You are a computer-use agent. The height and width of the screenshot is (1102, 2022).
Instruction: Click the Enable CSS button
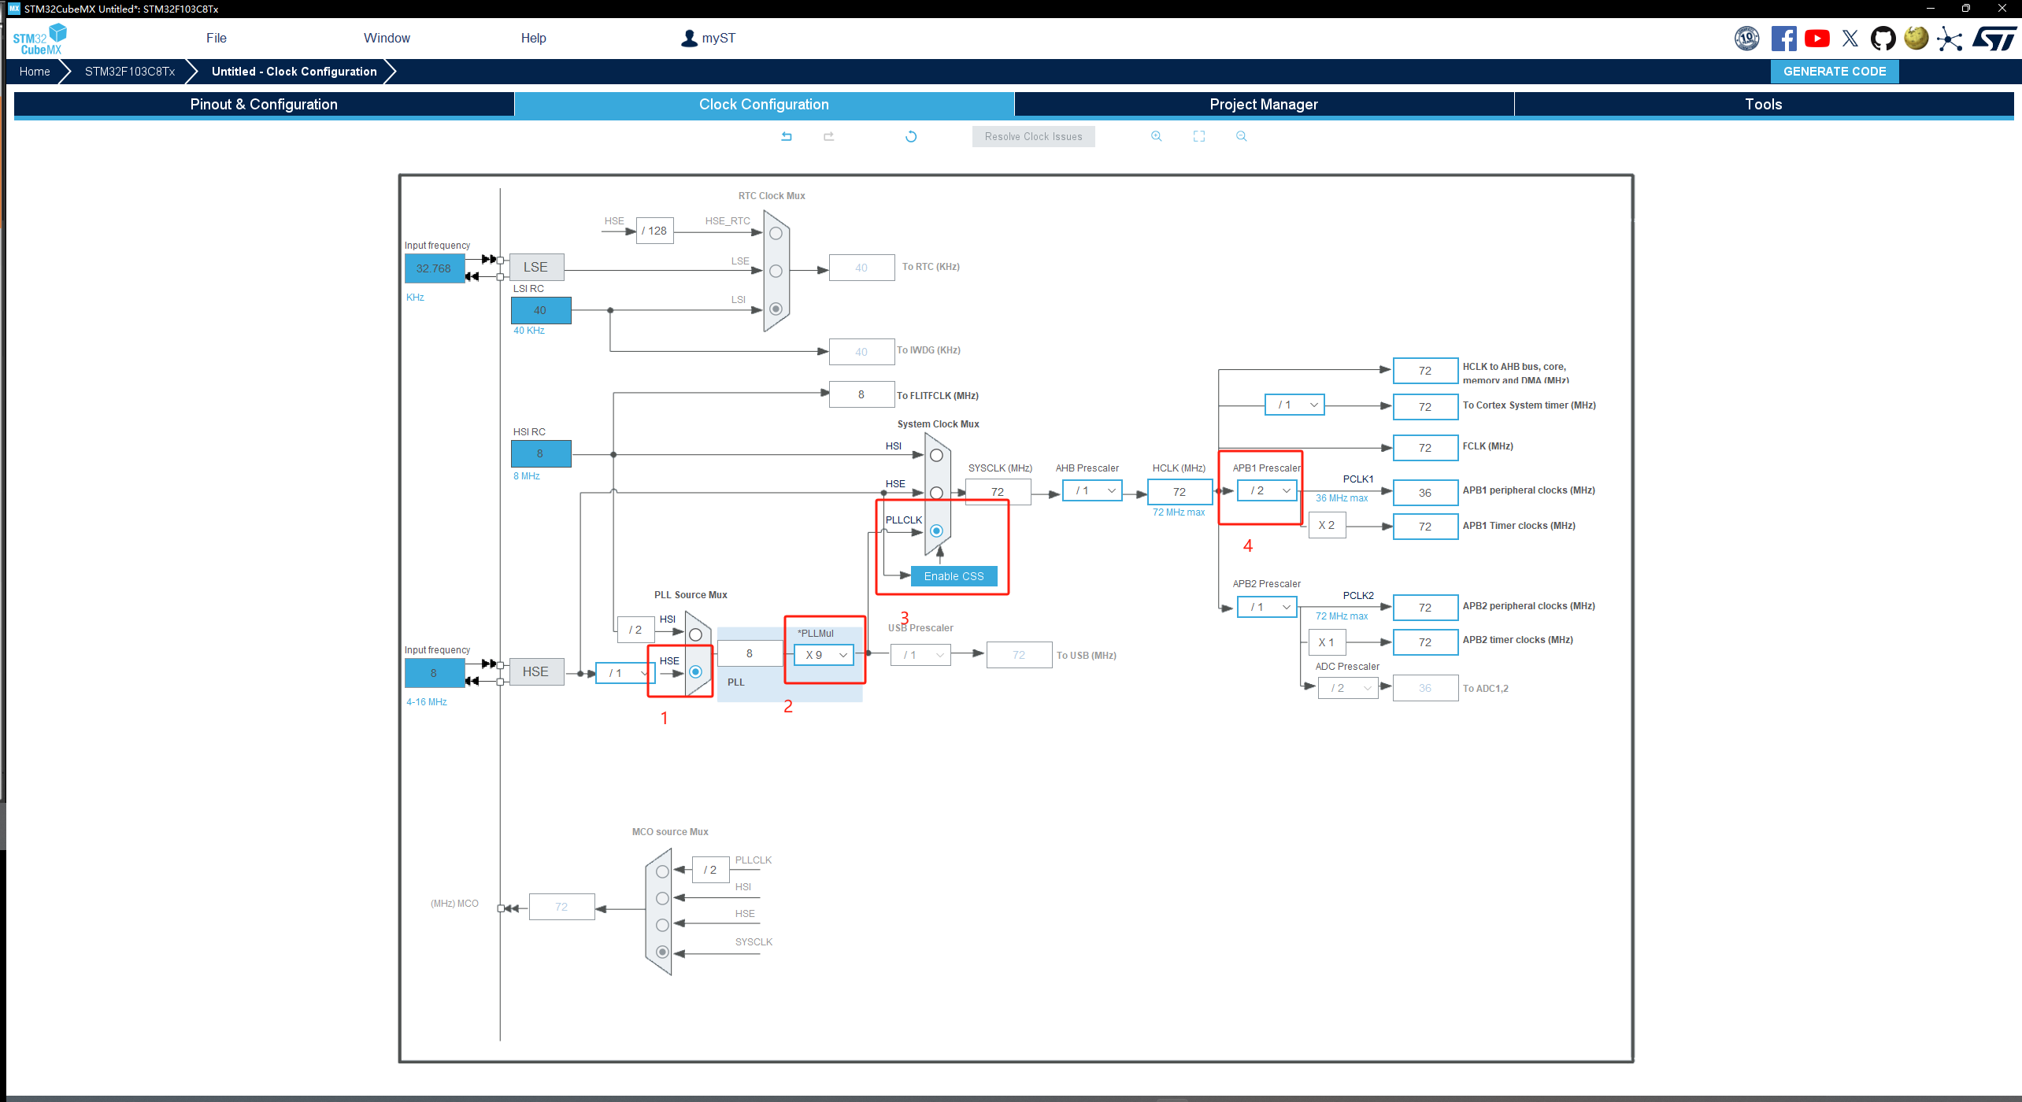954,576
